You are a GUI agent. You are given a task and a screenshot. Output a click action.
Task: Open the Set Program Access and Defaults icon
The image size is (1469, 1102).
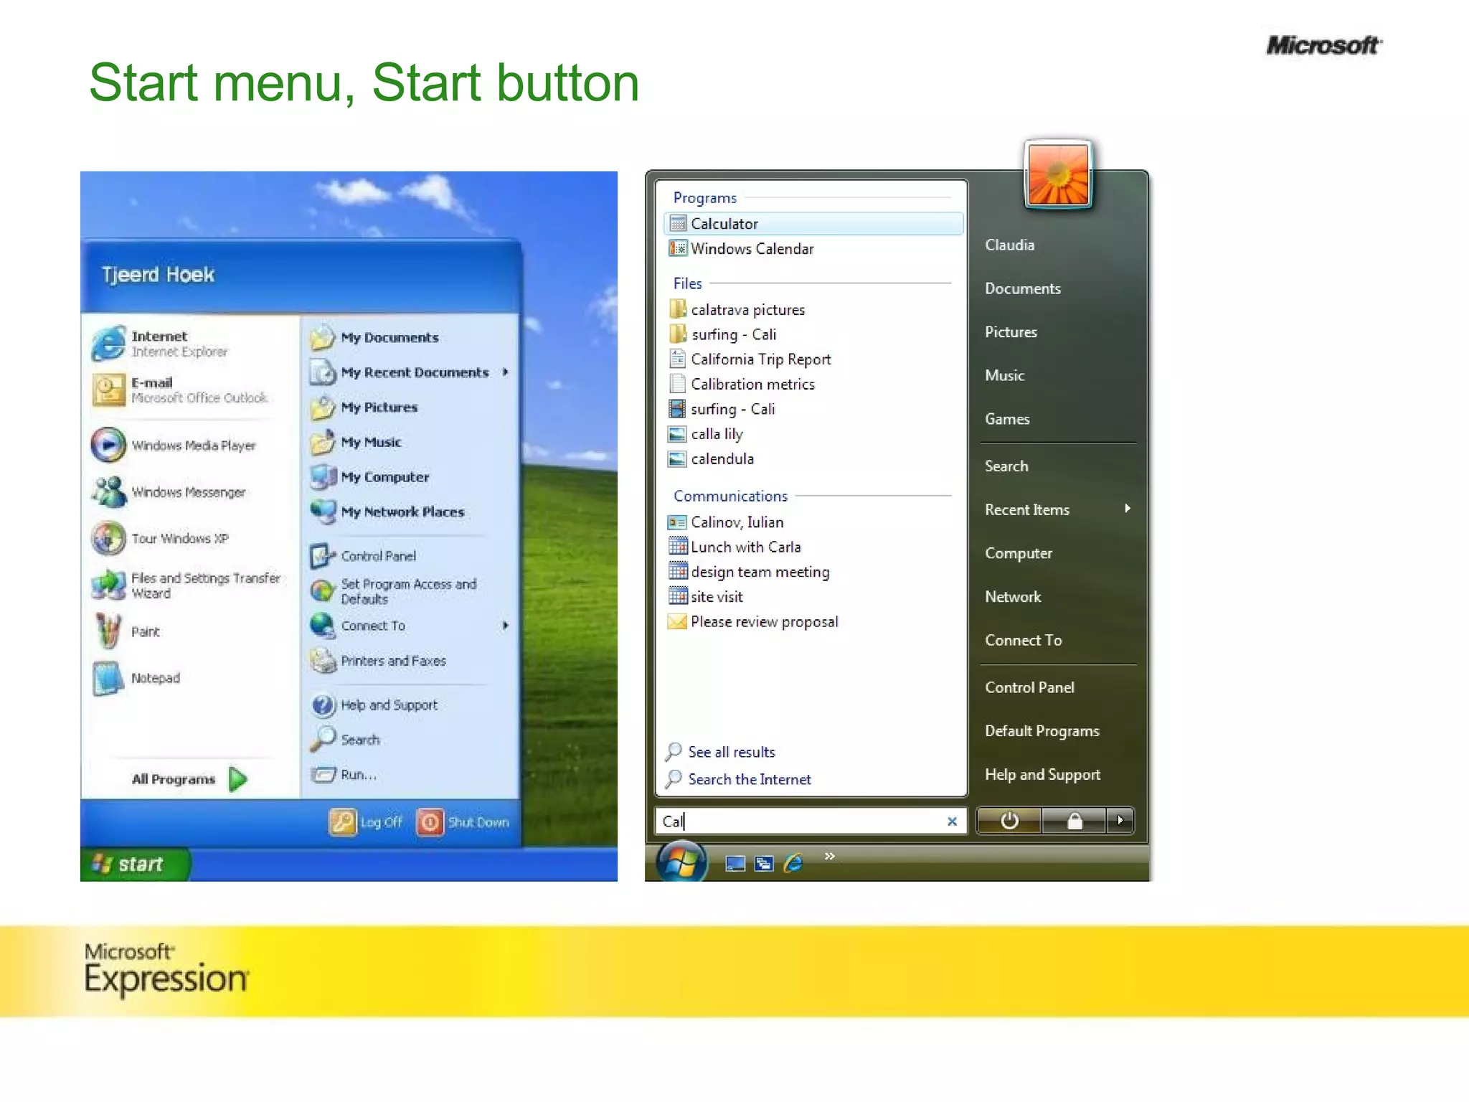(x=323, y=590)
